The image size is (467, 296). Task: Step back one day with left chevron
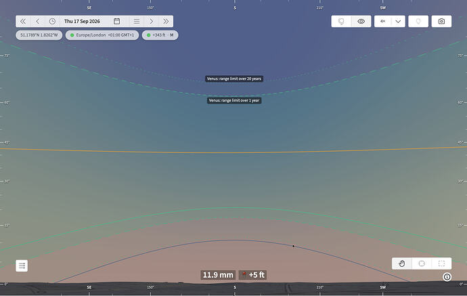point(37,22)
